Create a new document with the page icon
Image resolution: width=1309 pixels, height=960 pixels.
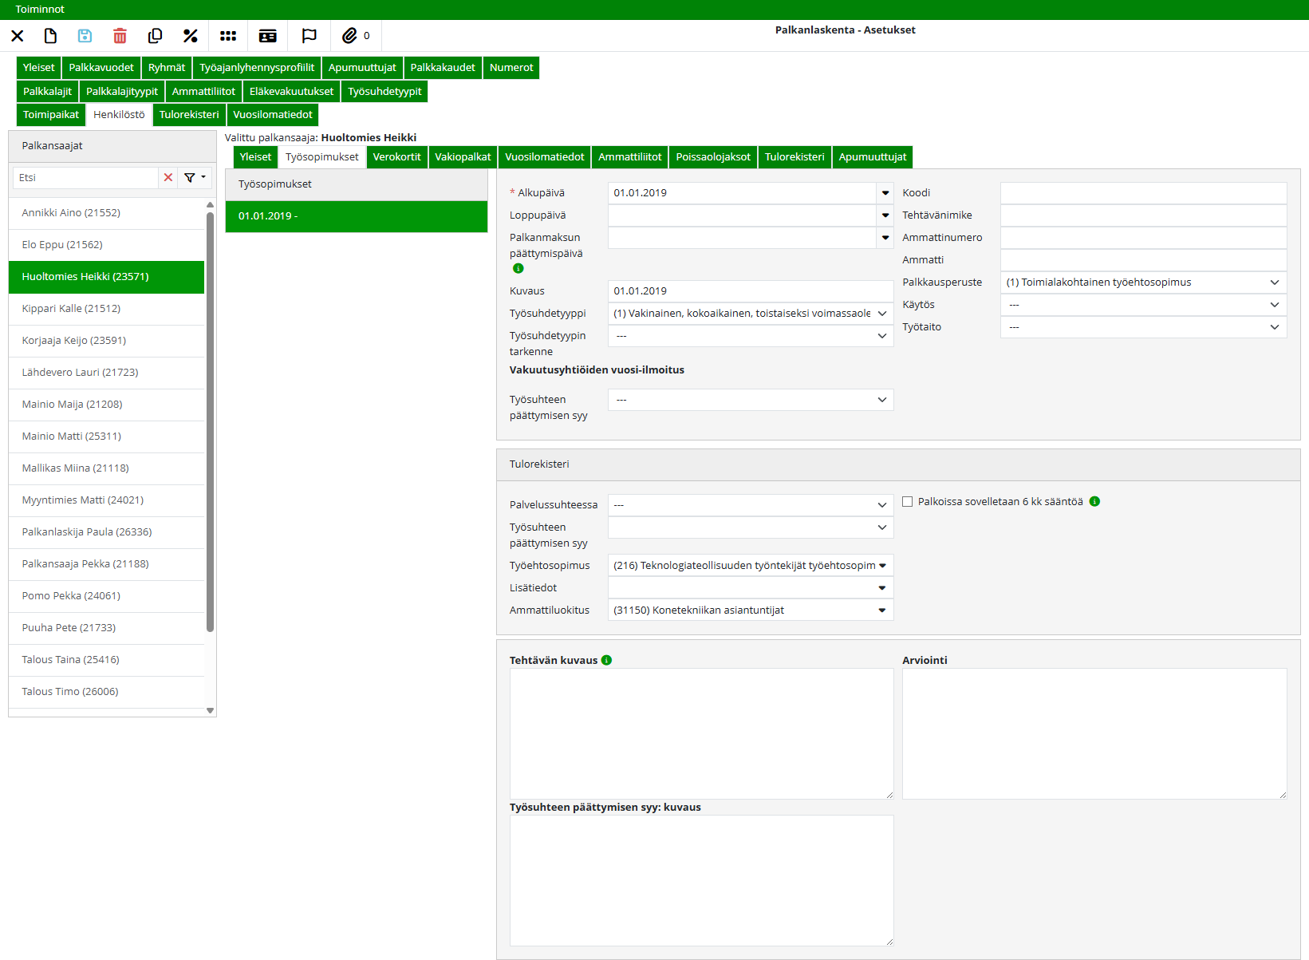coord(50,36)
